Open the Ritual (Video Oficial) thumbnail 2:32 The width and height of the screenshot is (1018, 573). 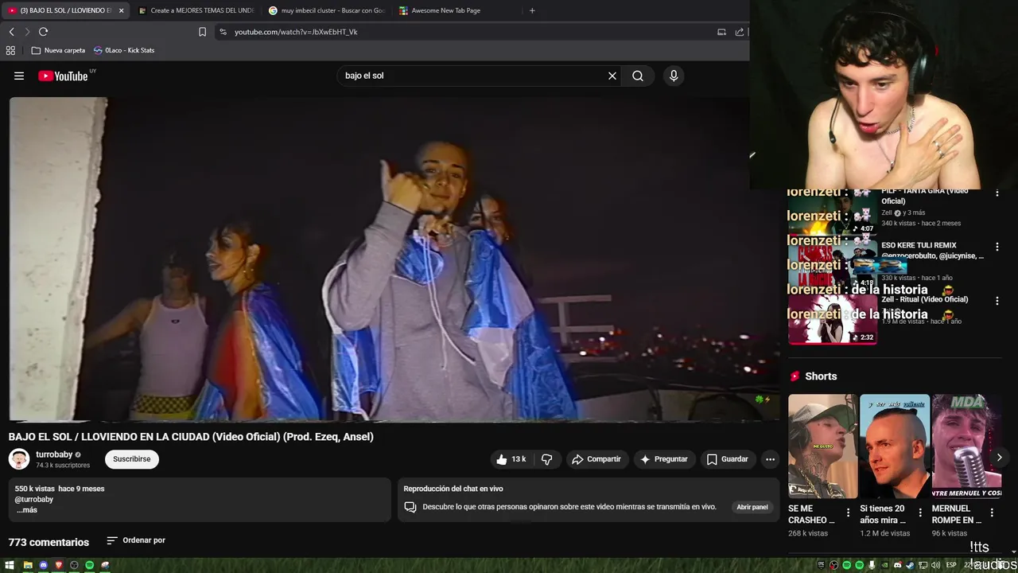833,319
